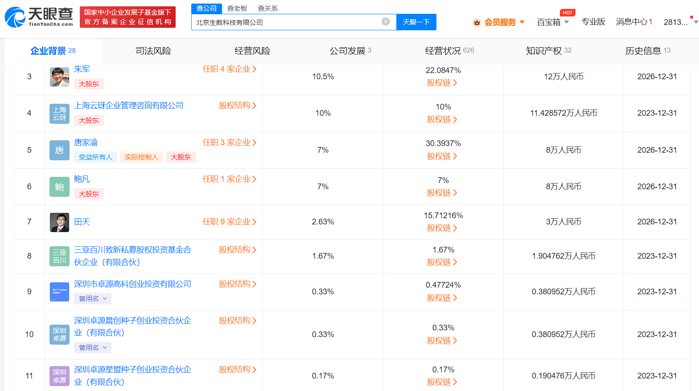Expand the 百宝箱 dropdown
The image size is (699, 391).
pyautogui.click(x=567, y=22)
